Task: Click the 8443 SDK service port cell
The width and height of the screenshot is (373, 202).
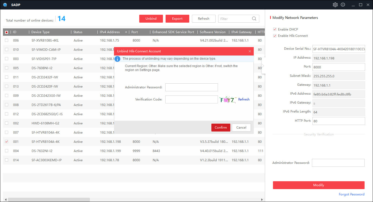Action: [x=156, y=151]
